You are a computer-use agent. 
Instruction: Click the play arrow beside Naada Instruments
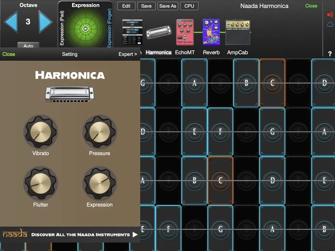135,235
